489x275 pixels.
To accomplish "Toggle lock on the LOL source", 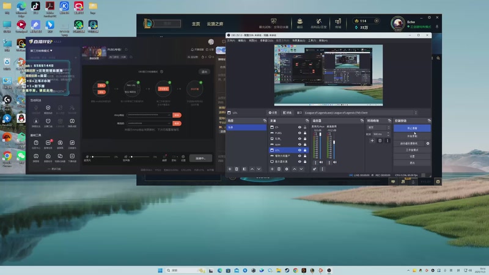I will (x=305, y=150).
